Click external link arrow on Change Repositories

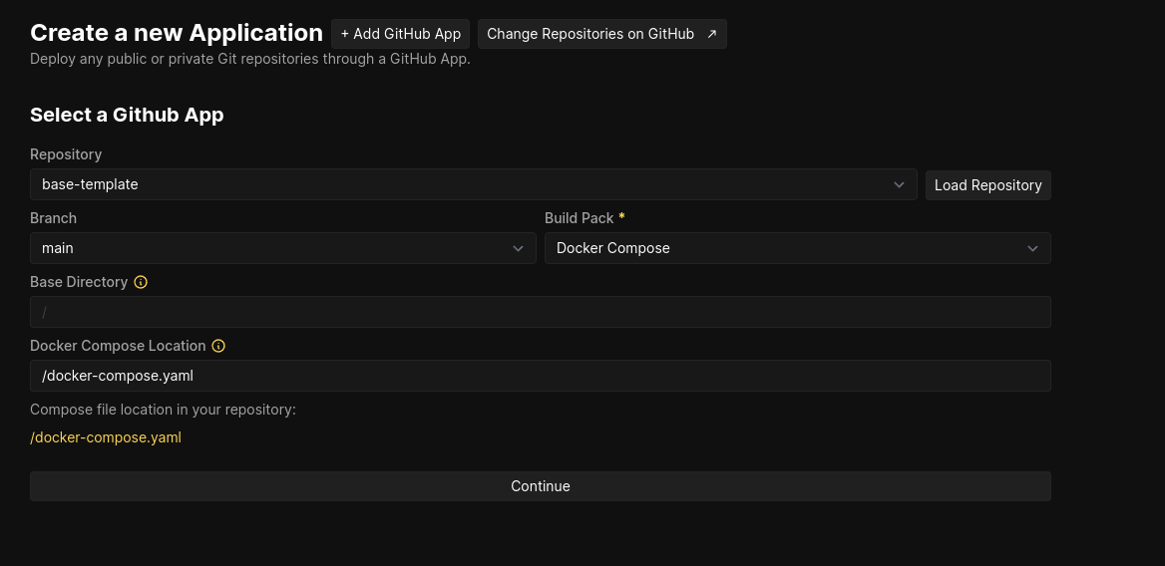(x=711, y=34)
